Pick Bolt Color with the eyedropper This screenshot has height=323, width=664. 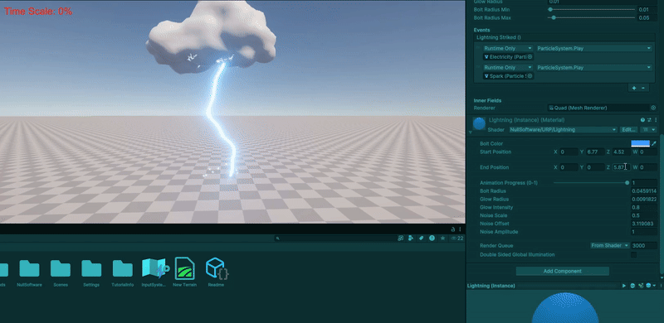click(654, 144)
